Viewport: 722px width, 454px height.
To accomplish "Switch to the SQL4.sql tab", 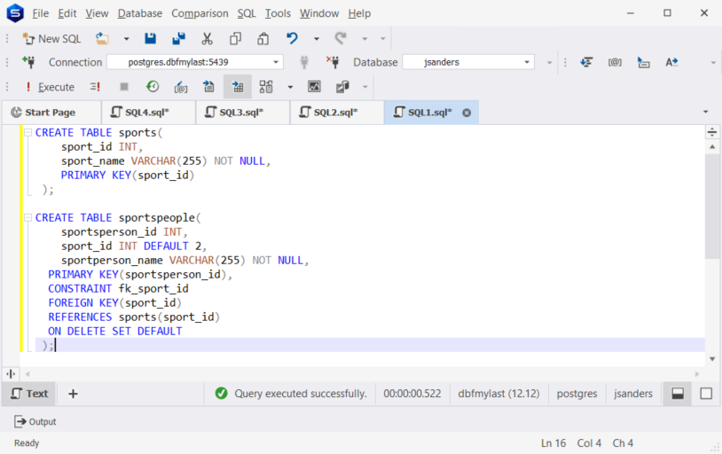I will click(x=147, y=113).
